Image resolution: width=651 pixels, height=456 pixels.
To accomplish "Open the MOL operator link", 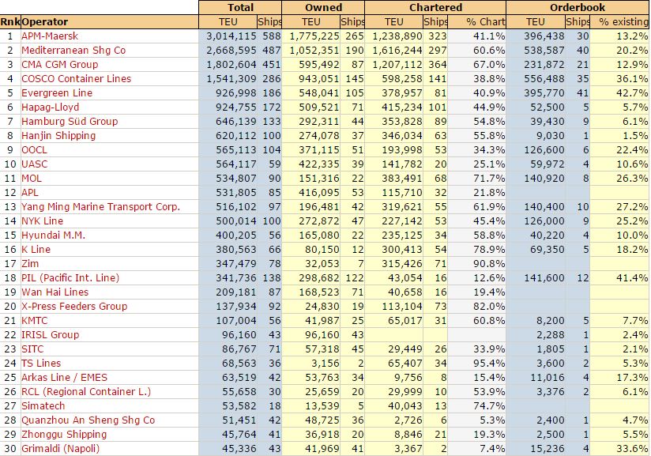I will [x=32, y=178].
